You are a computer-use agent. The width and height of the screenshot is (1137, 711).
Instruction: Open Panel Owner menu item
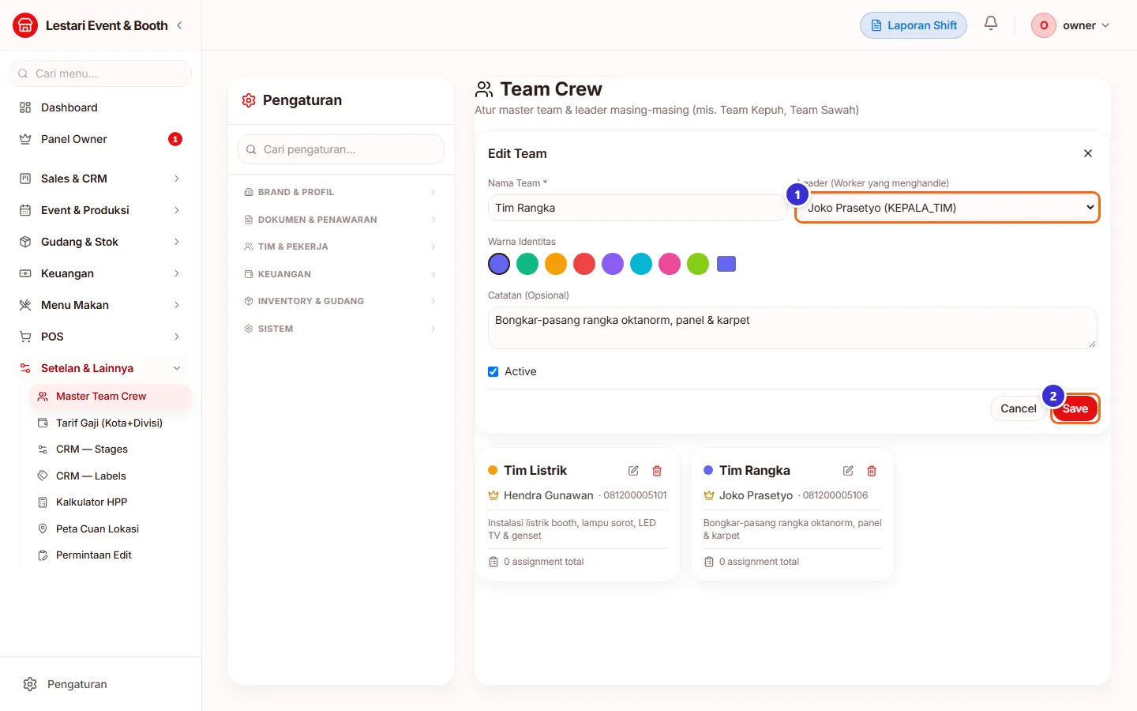pos(101,139)
